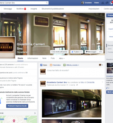Click the 2 ore fa timestamp
Screen dimensions: 113x123
[x=72, y=85]
